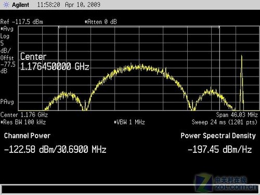Click the PAvg annotation on the left

pos(7,102)
